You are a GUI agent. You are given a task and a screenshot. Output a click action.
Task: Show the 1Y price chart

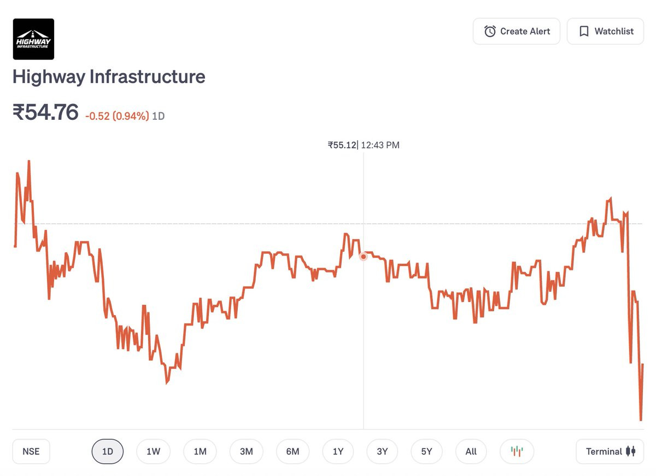[338, 451]
